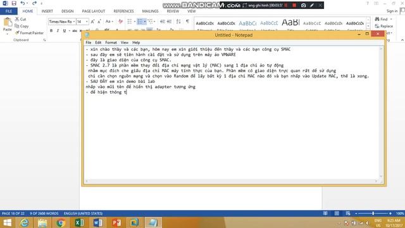
Task: Apply a numbered list in Word
Action: coord(140,22)
